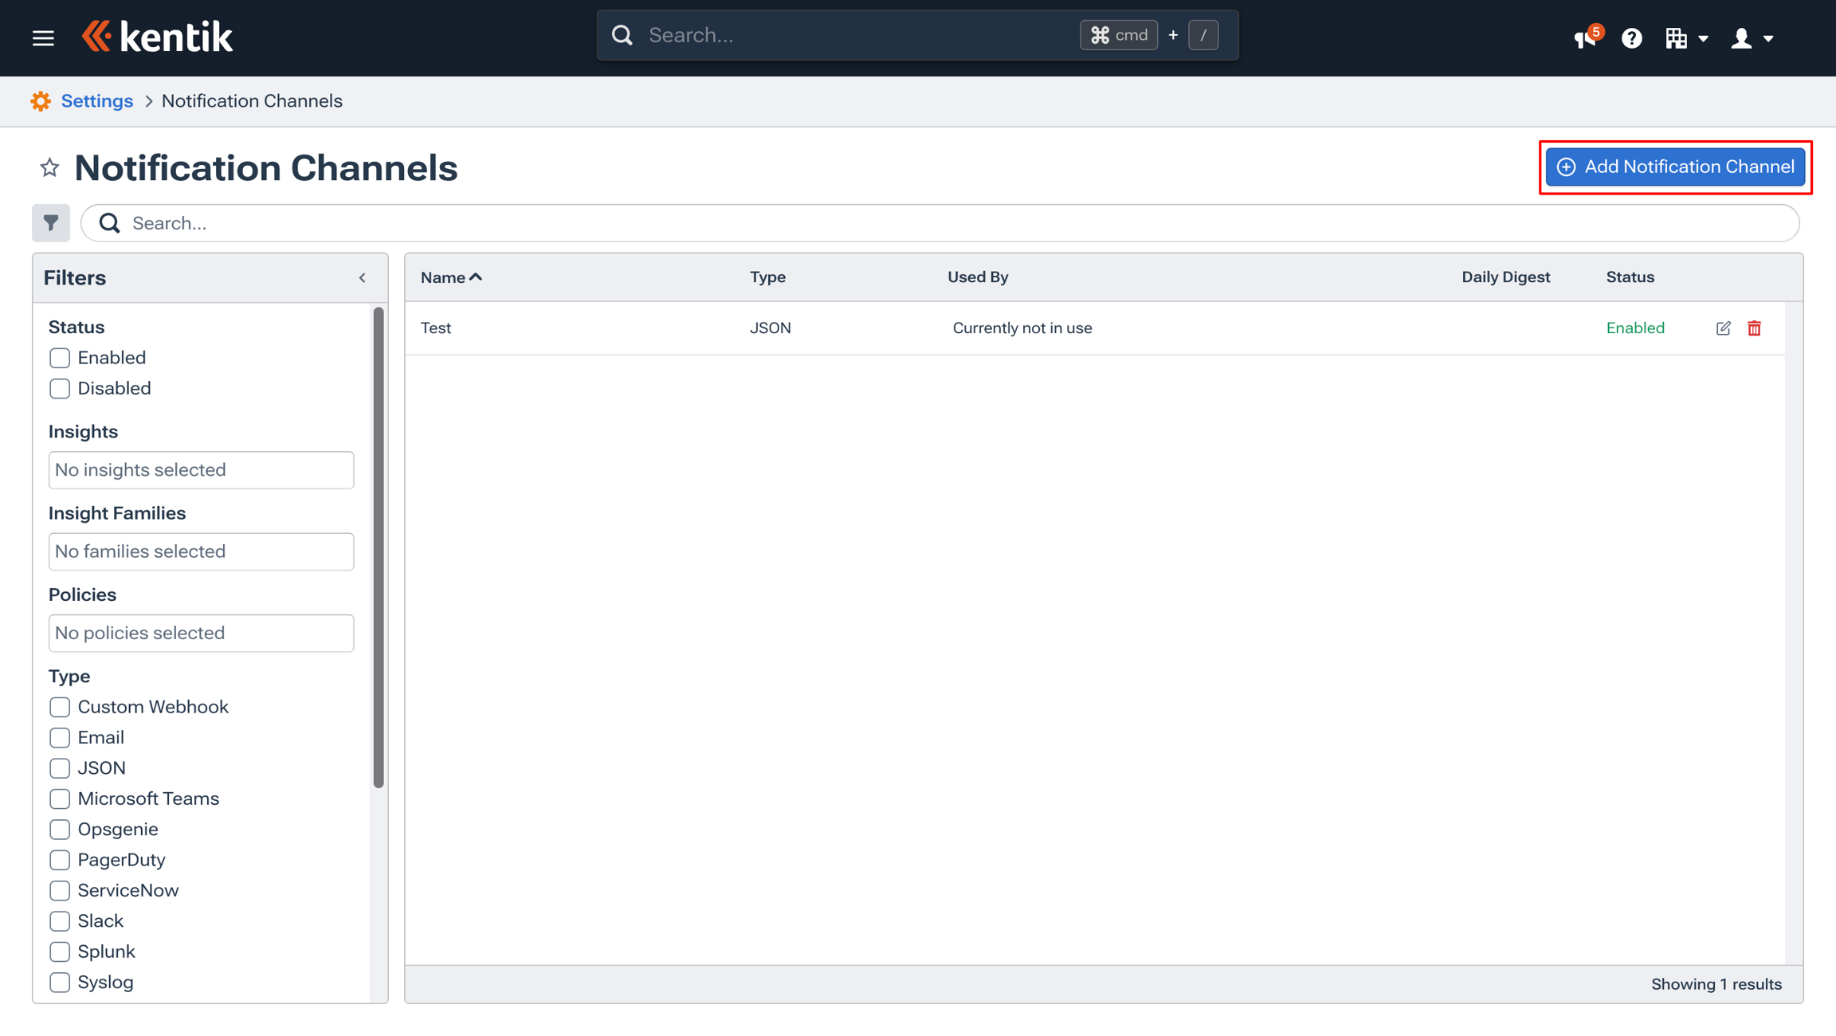Edit the Test notification channel
This screenshot has height=1036, width=1836.
[1723, 328]
